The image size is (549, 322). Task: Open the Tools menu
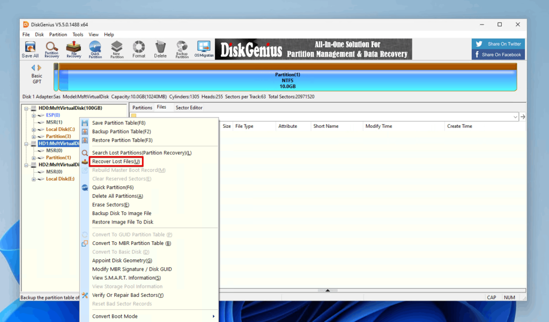[x=78, y=34]
